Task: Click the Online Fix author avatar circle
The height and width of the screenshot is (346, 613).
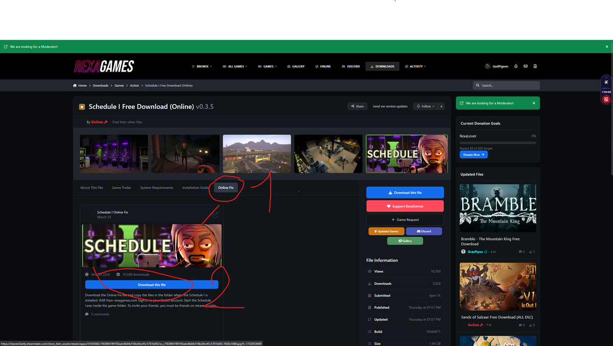Action: click(x=89, y=214)
